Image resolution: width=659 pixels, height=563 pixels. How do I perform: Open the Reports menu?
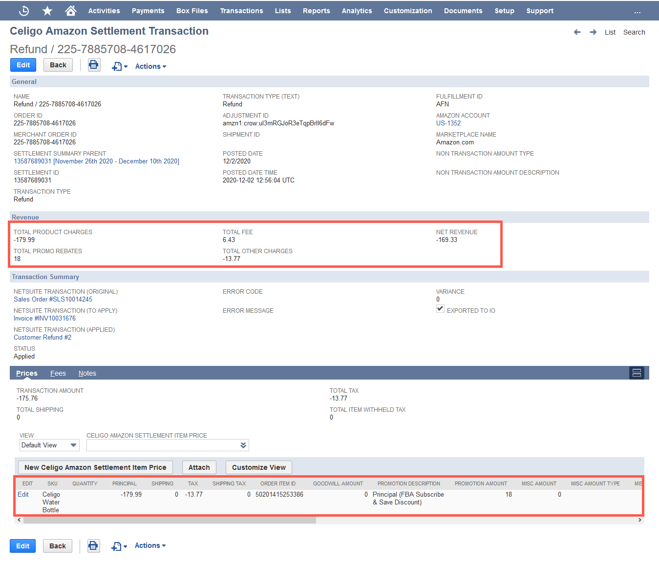coord(317,11)
